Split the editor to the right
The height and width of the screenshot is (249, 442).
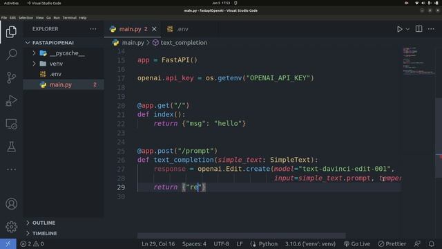pyautogui.click(x=419, y=29)
